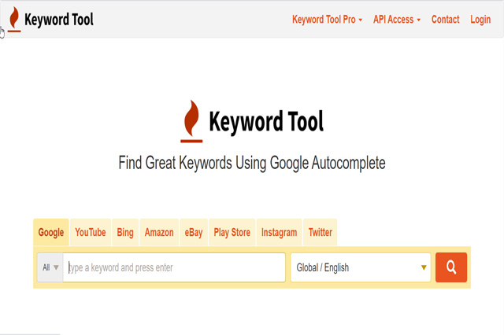Focus the keyword search input field
The width and height of the screenshot is (504, 335).
tap(175, 267)
